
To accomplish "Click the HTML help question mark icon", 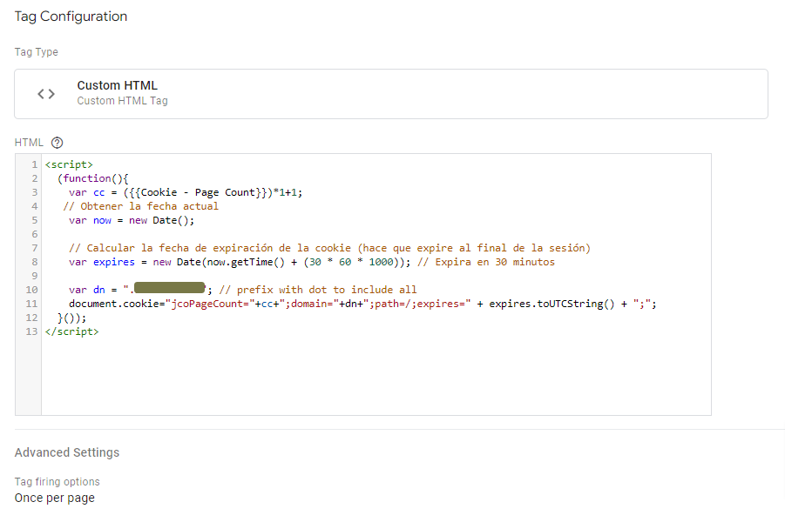I will coord(58,143).
